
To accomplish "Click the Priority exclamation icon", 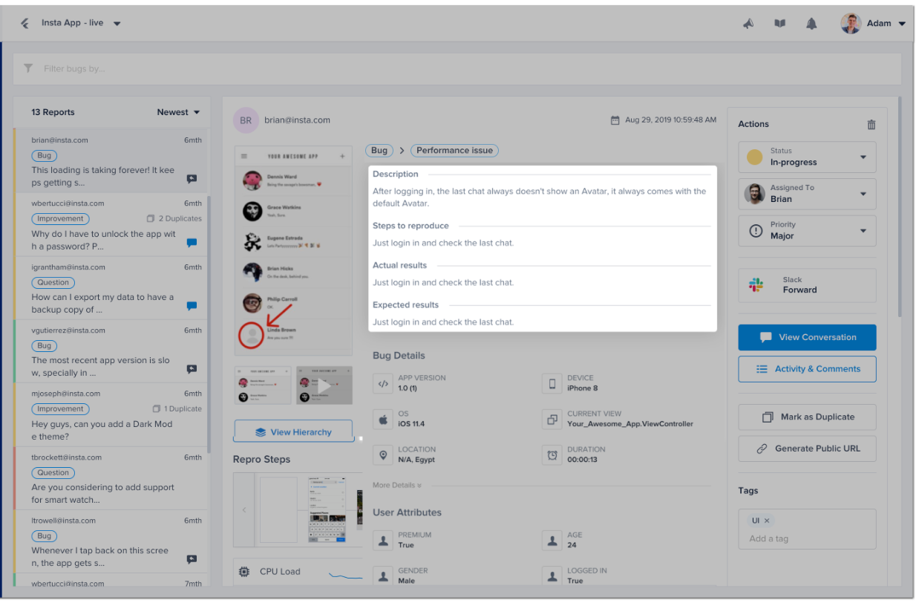I will (x=756, y=231).
